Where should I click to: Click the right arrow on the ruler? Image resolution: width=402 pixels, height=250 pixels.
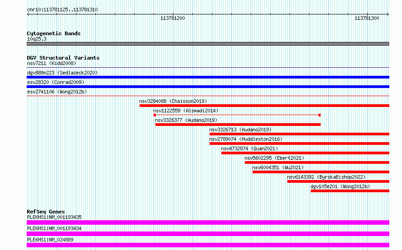388,14
